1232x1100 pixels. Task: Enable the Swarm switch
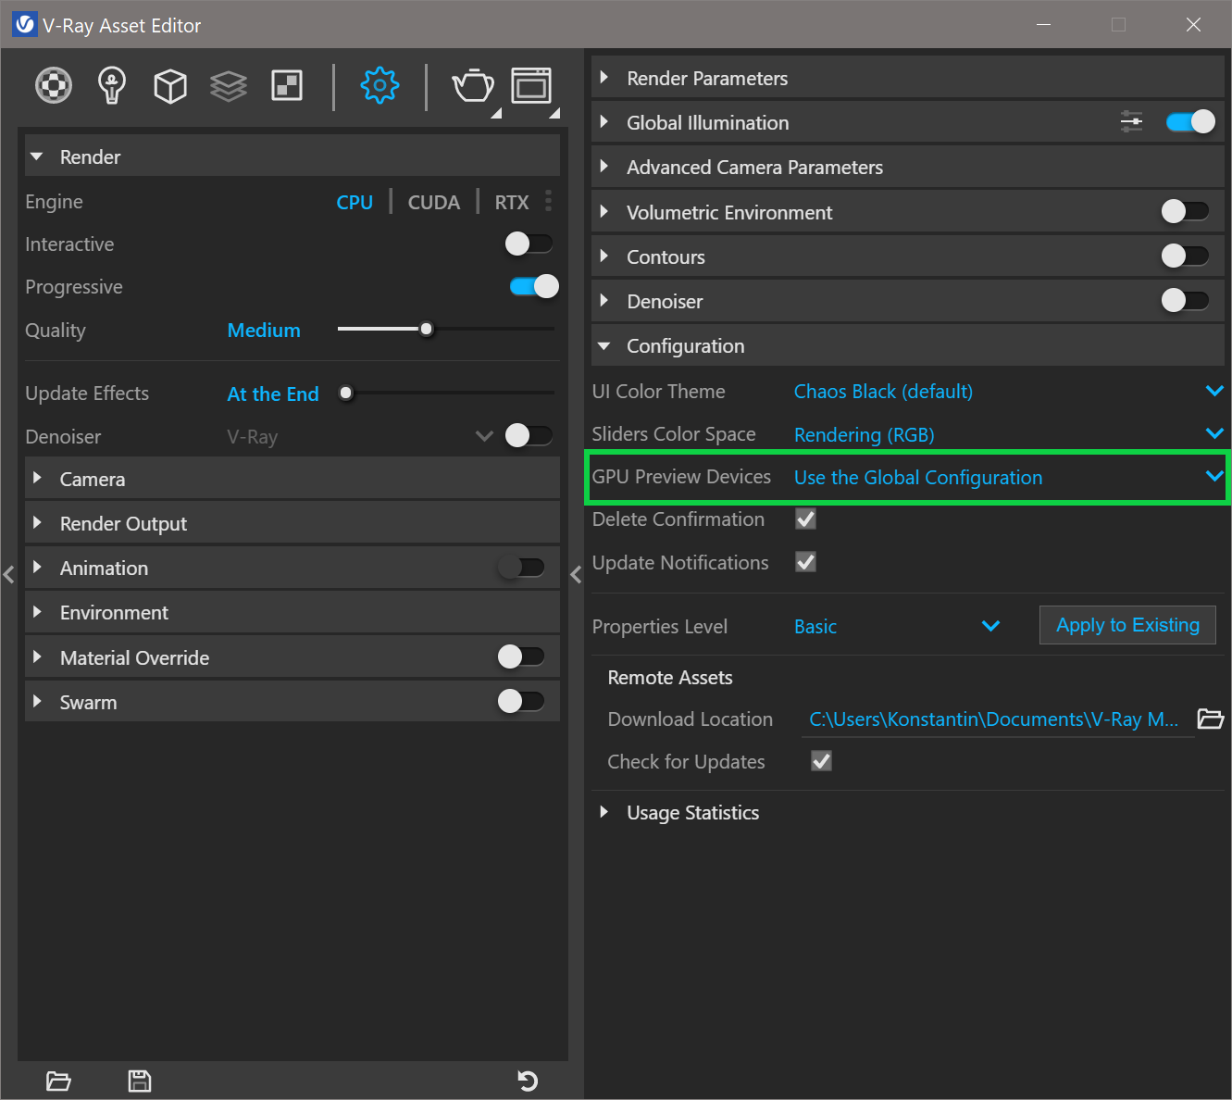(x=521, y=701)
